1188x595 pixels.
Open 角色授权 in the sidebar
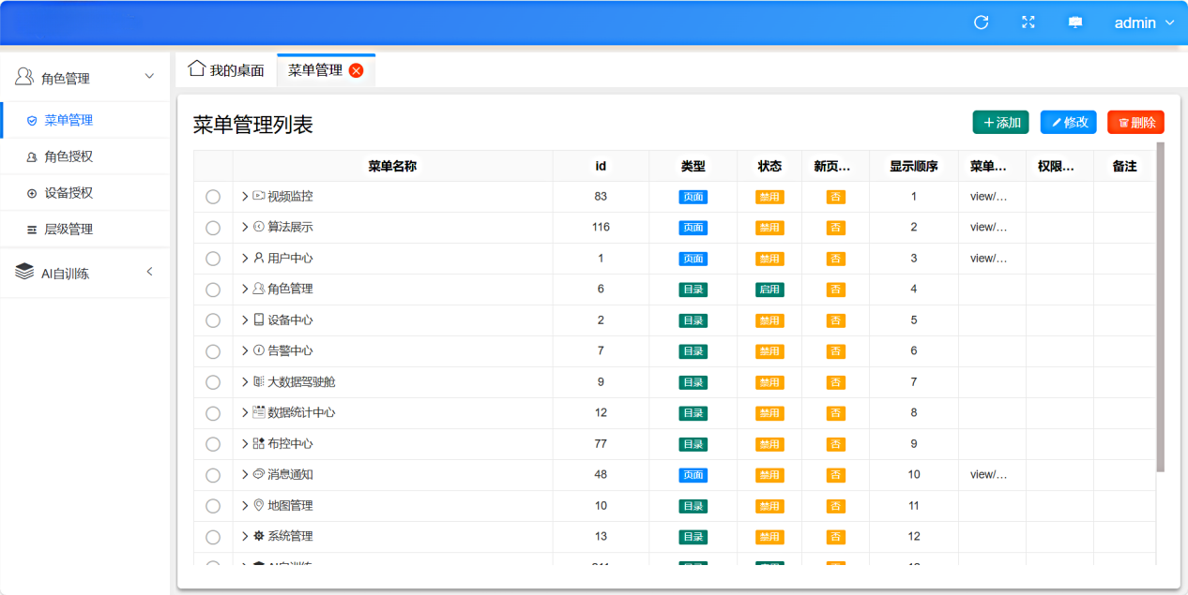click(84, 156)
